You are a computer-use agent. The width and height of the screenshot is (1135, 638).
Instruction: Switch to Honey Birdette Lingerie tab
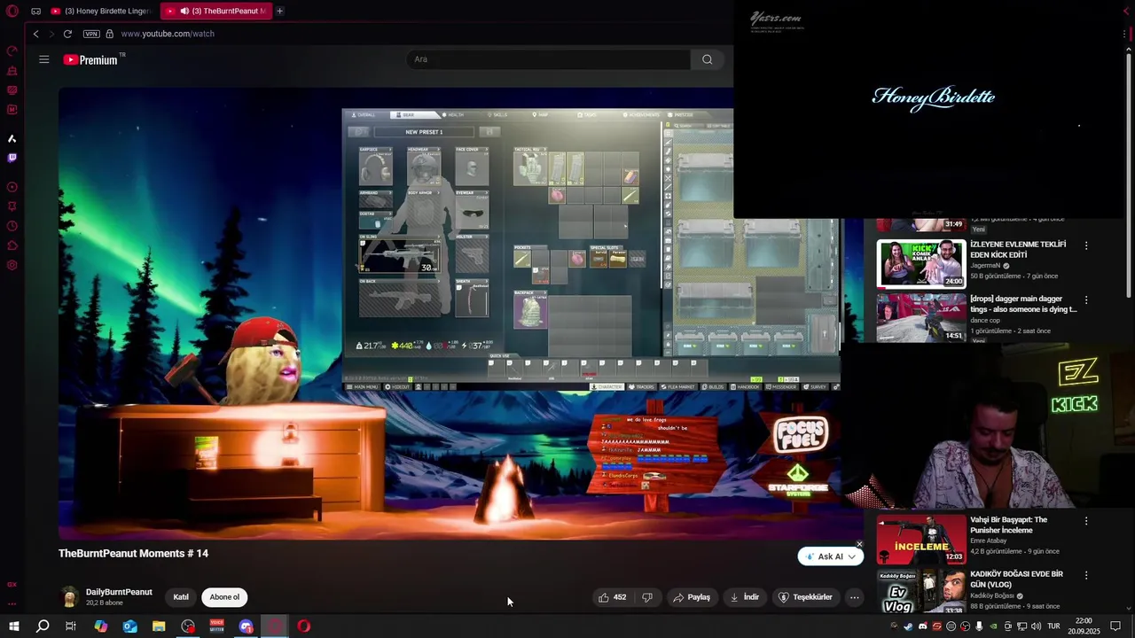(x=102, y=12)
